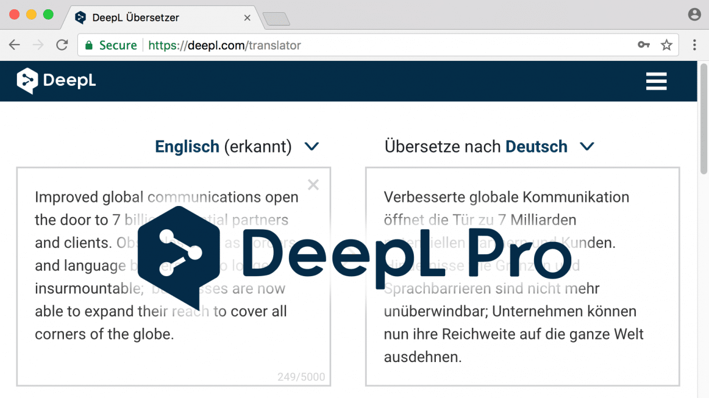Click the bookmark star icon
The width and height of the screenshot is (709, 398).
point(667,45)
